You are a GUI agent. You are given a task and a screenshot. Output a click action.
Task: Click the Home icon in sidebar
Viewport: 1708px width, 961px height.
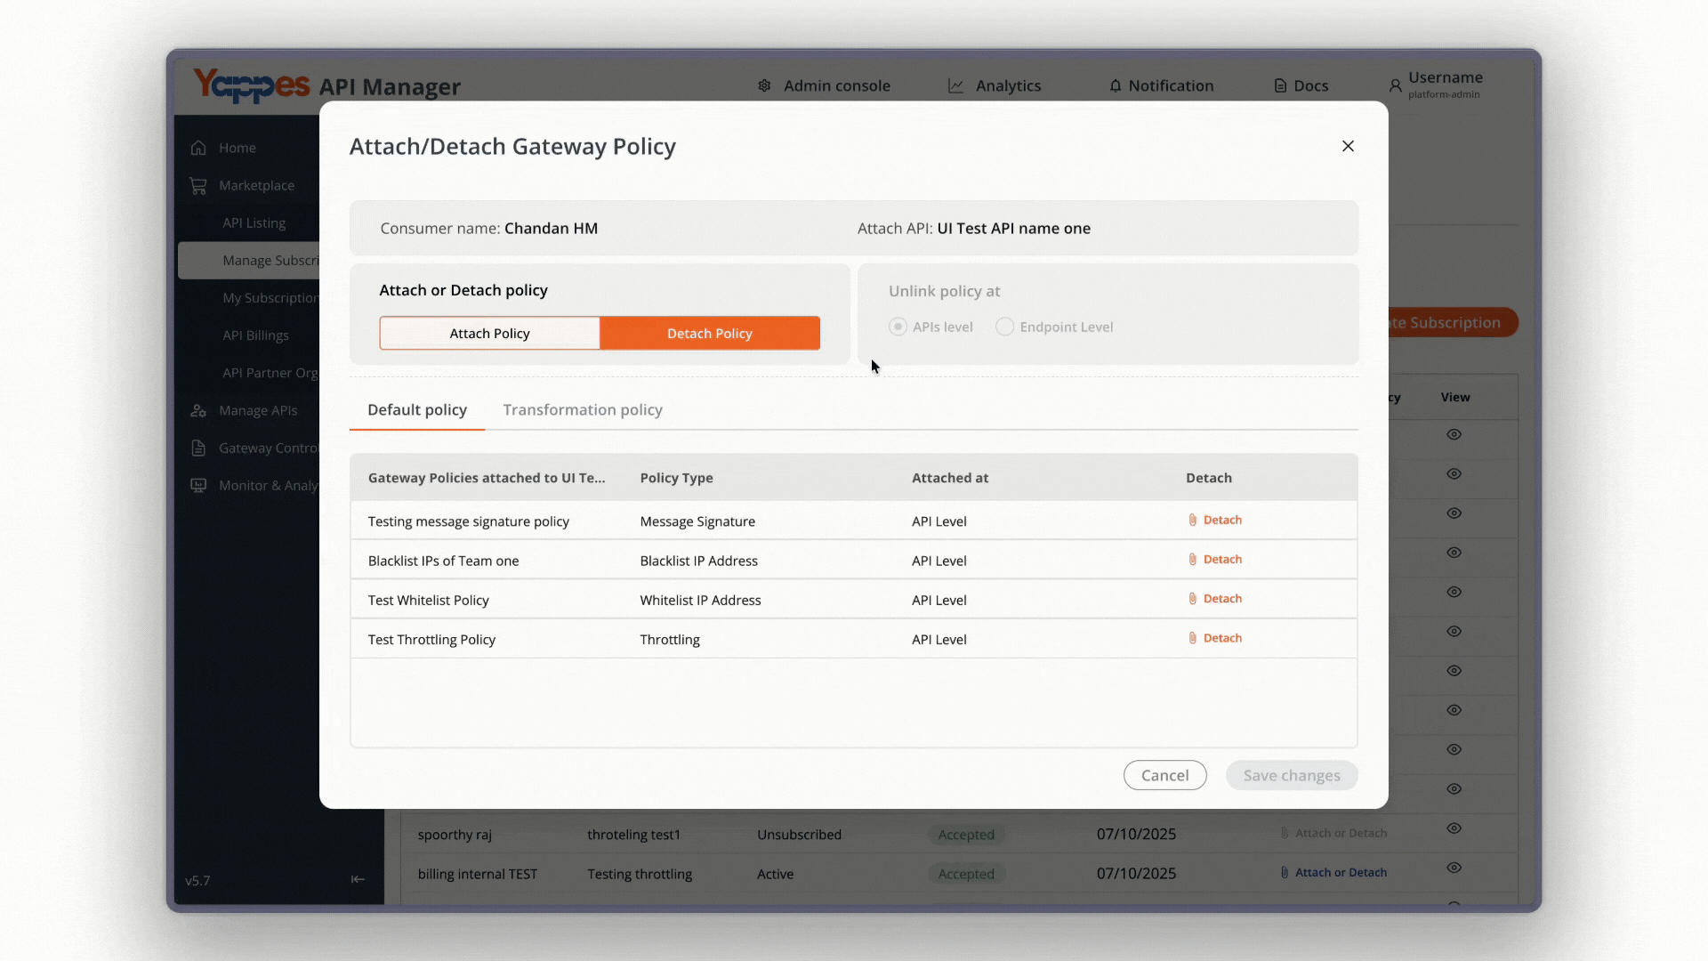[198, 148]
